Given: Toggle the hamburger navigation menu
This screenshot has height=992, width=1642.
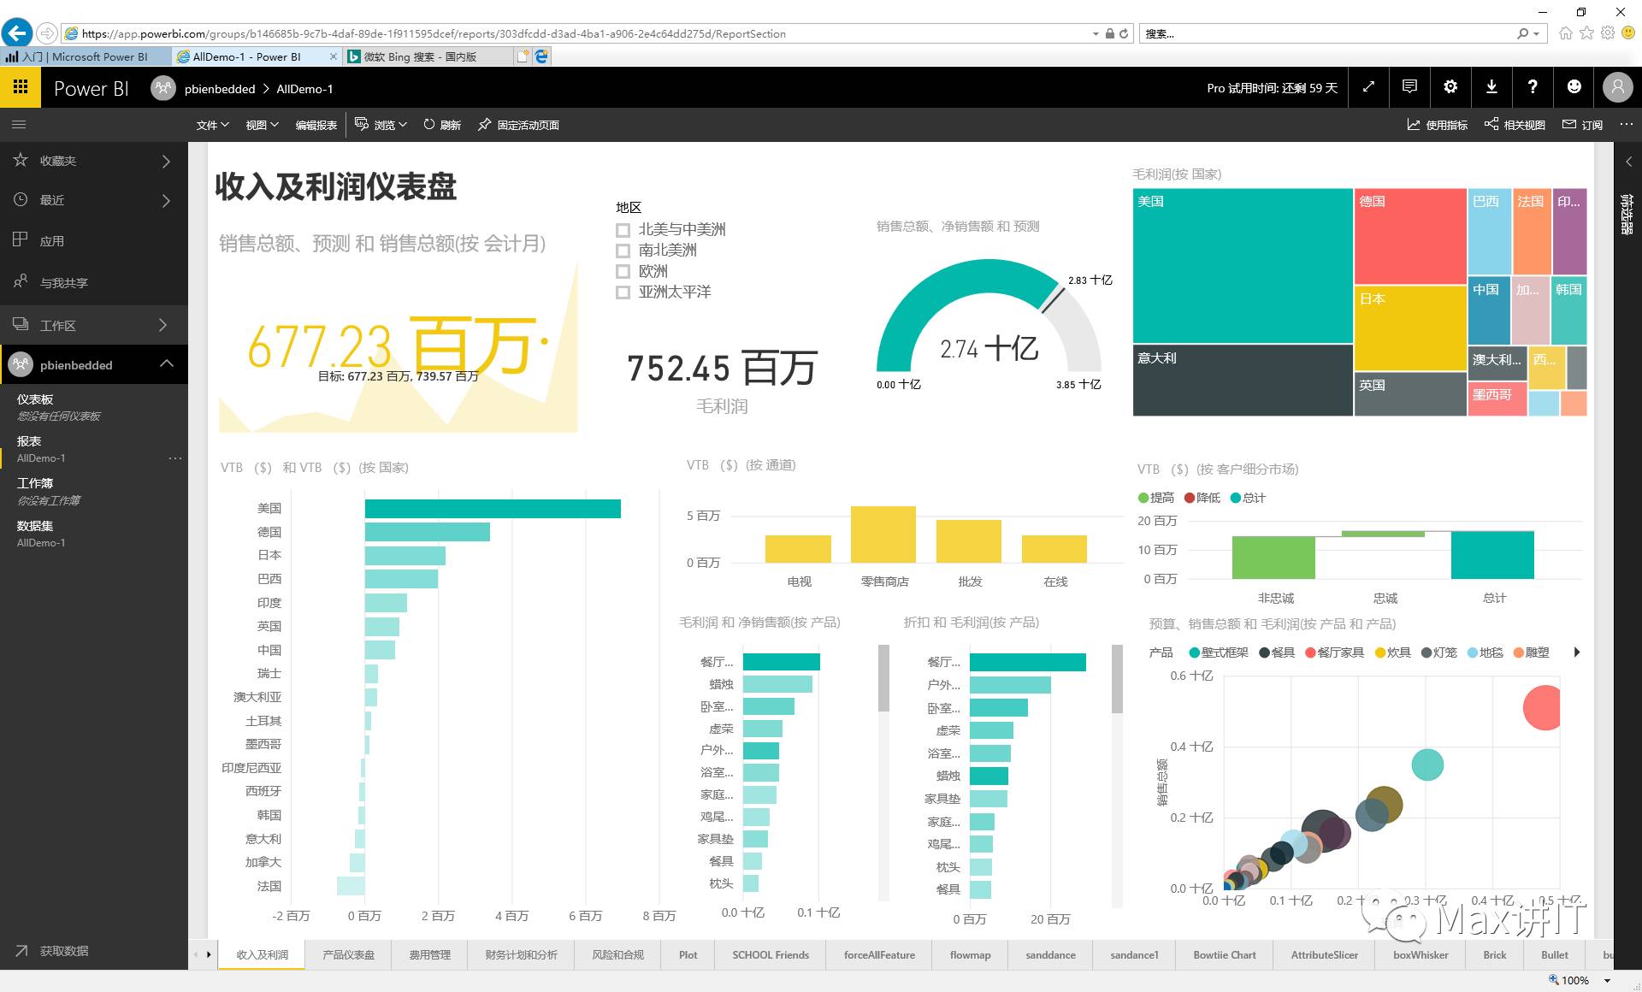Looking at the screenshot, I should pos(19,125).
